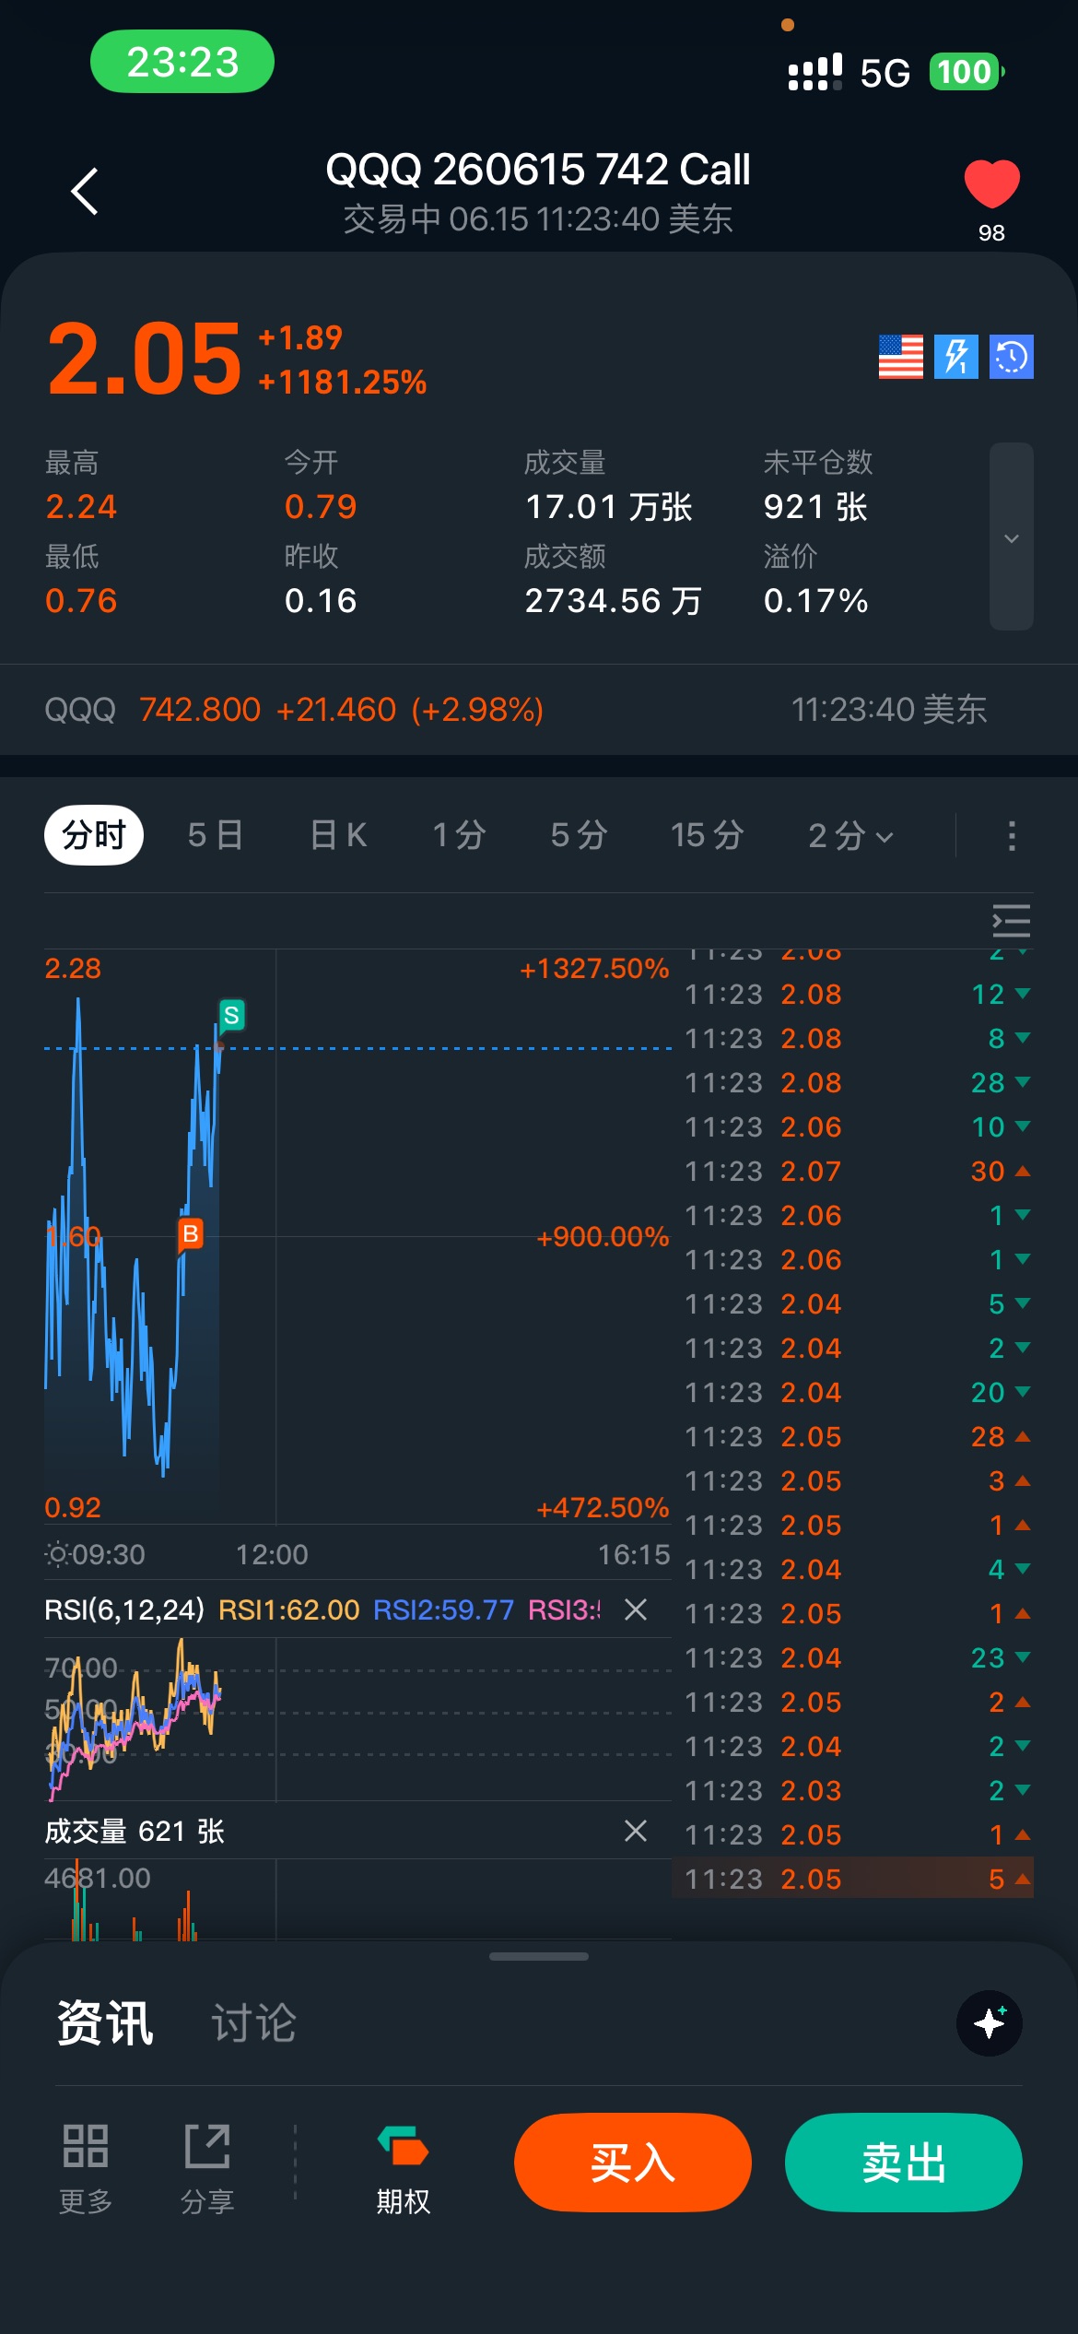Tap the 未平仓数 921 张 value
This screenshot has height=2334, width=1078.
(x=816, y=507)
